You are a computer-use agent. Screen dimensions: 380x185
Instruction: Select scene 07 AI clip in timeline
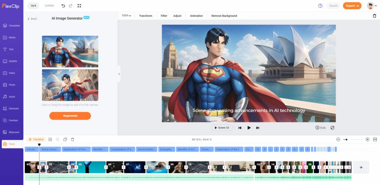[135, 167]
